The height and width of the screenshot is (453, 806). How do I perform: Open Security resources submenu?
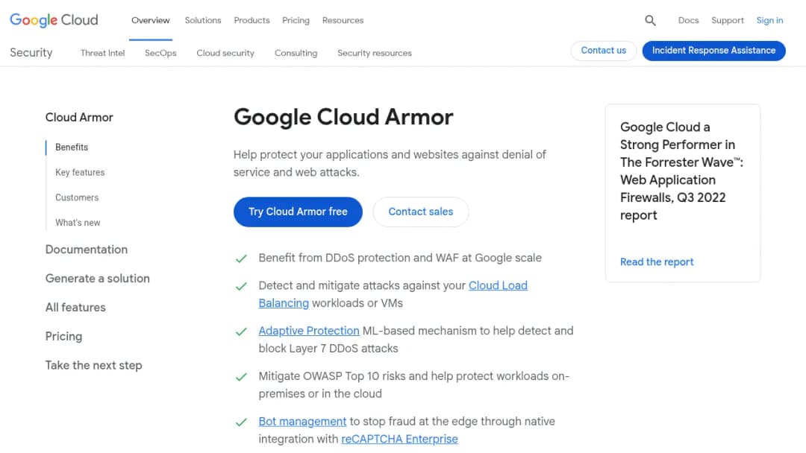[x=374, y=53]
